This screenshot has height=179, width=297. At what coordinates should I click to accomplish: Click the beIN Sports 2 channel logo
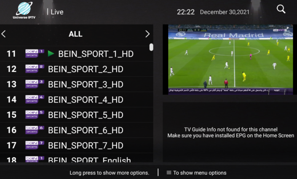pos(35,69)
